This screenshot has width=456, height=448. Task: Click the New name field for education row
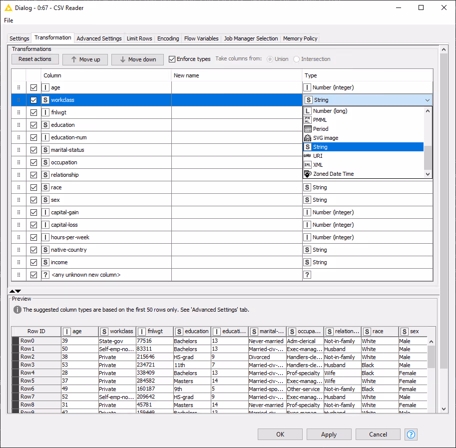[x=237, y=125]
